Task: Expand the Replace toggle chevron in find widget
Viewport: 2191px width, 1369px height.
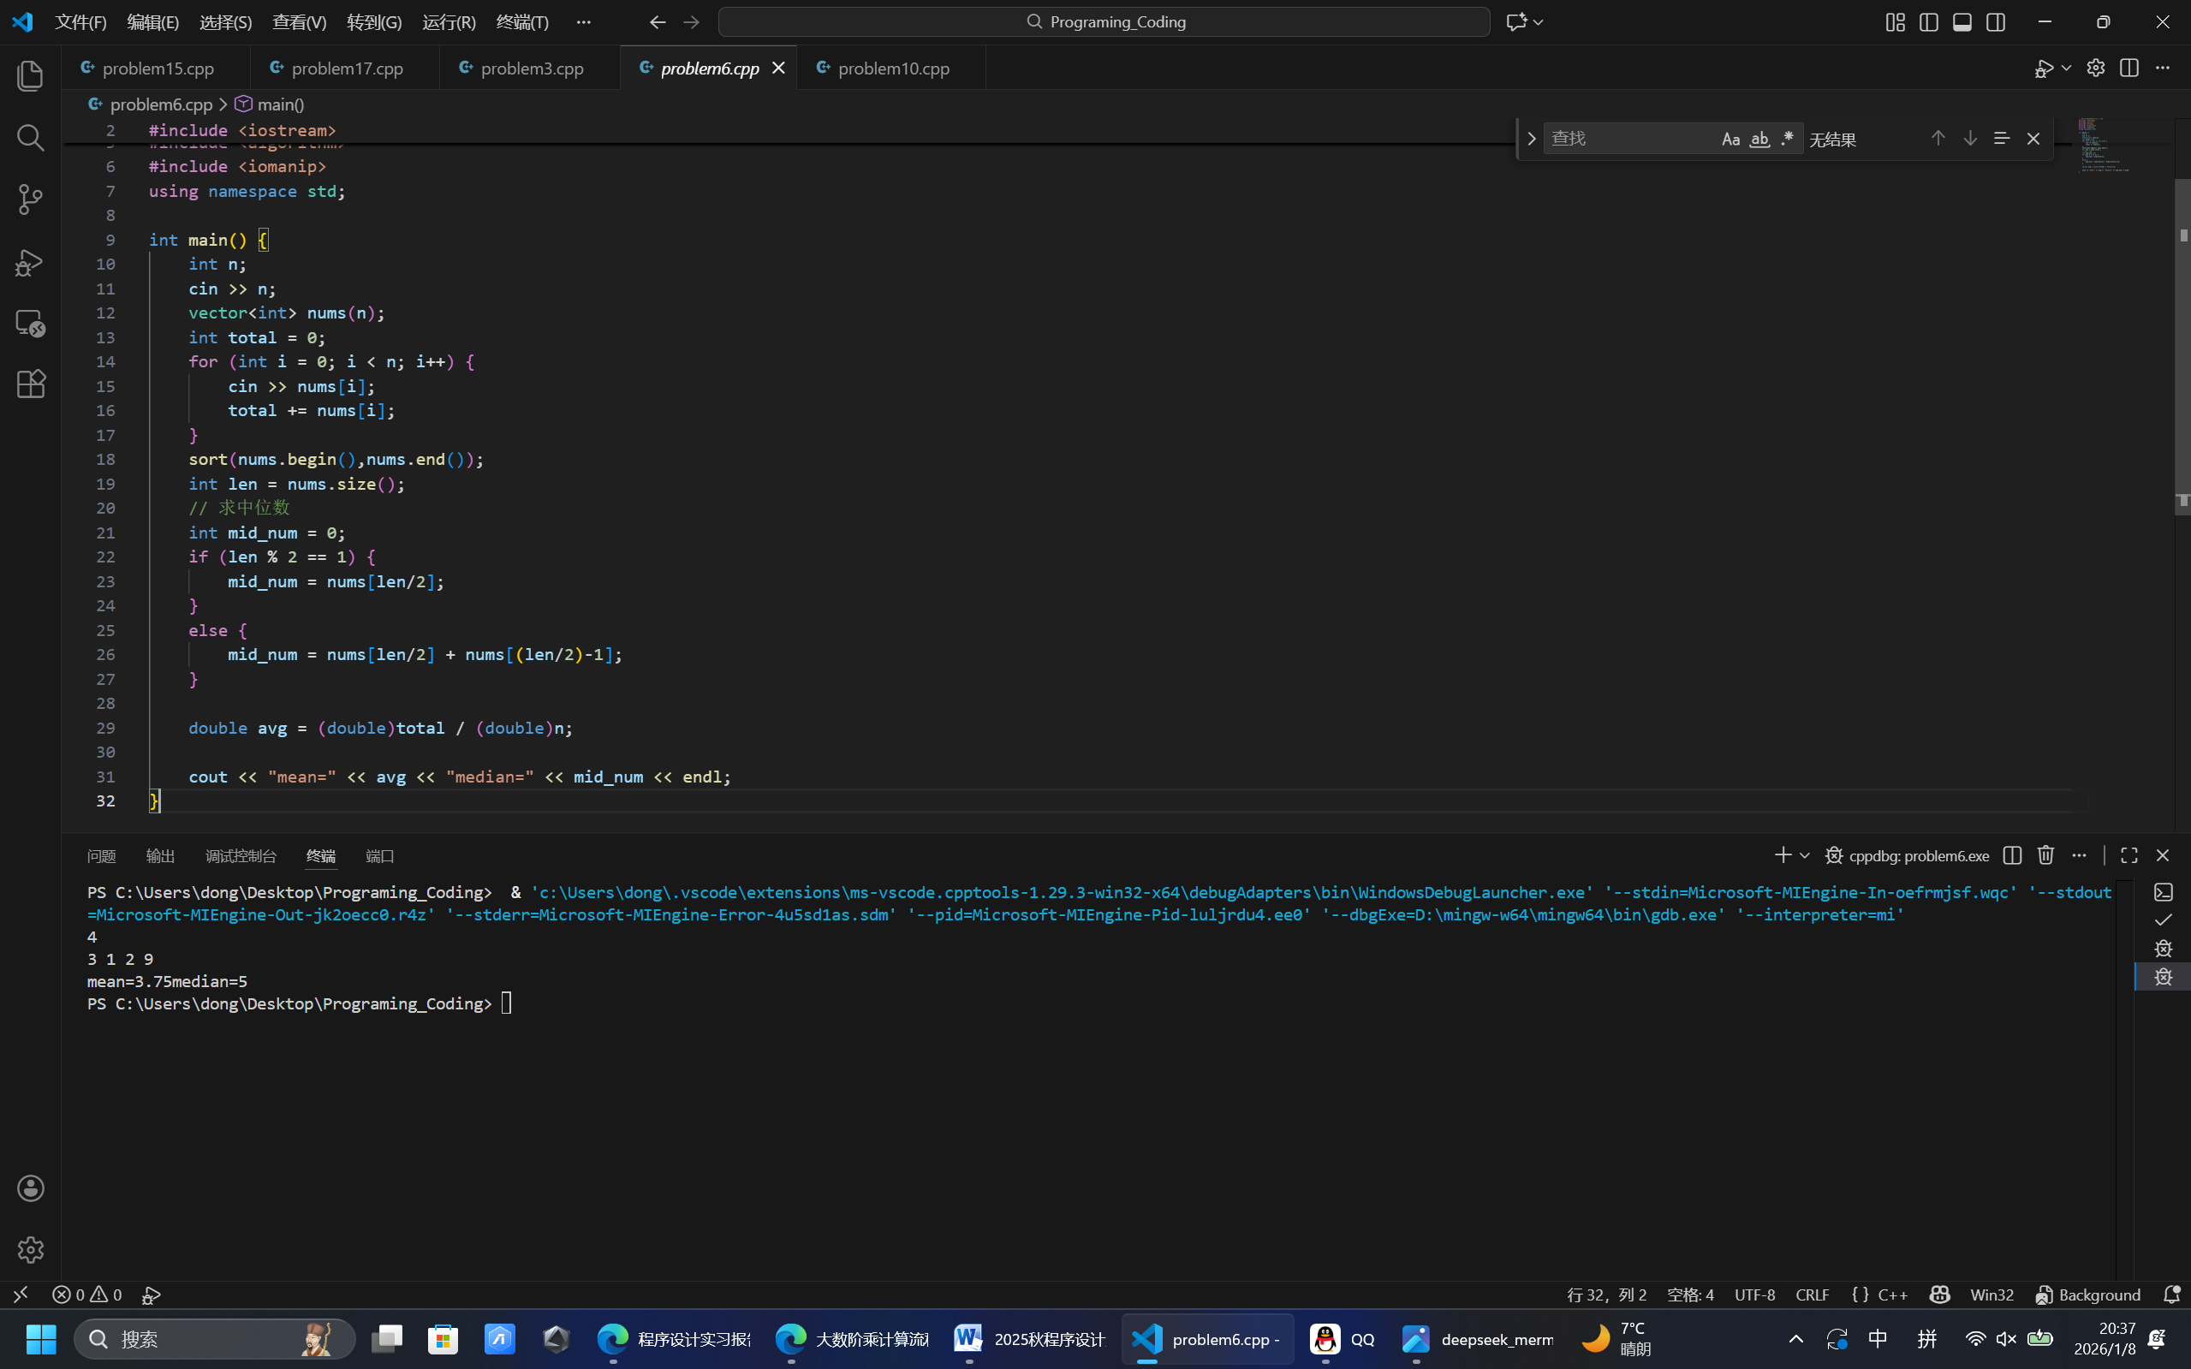Action: tap(1531, 139)
